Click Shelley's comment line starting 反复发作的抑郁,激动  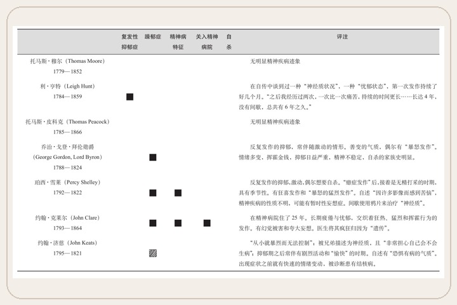[x=343, y=182]
